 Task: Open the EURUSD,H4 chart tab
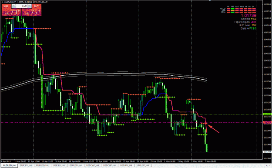(x=42, y=165)
